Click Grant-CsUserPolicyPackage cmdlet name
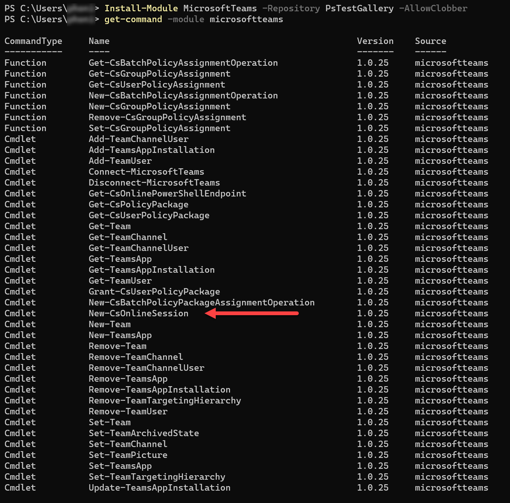 154,292
